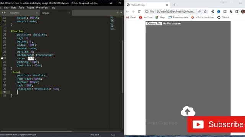Click the .icon selector on line 32
This screenshot has width=245, height=137.
(15, 72)
